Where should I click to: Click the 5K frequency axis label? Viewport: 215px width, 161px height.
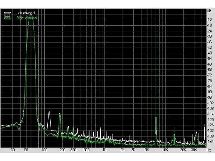click(x=147, y=150)
